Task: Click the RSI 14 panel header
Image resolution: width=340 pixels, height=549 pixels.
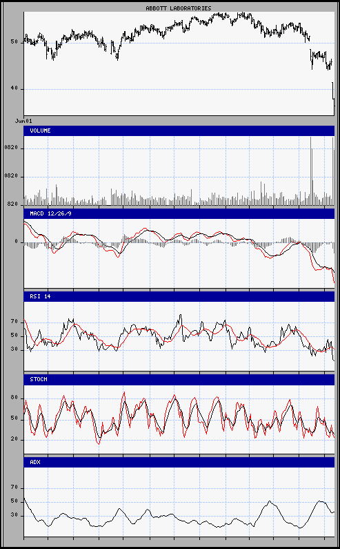Action: [x=179, y=296]
